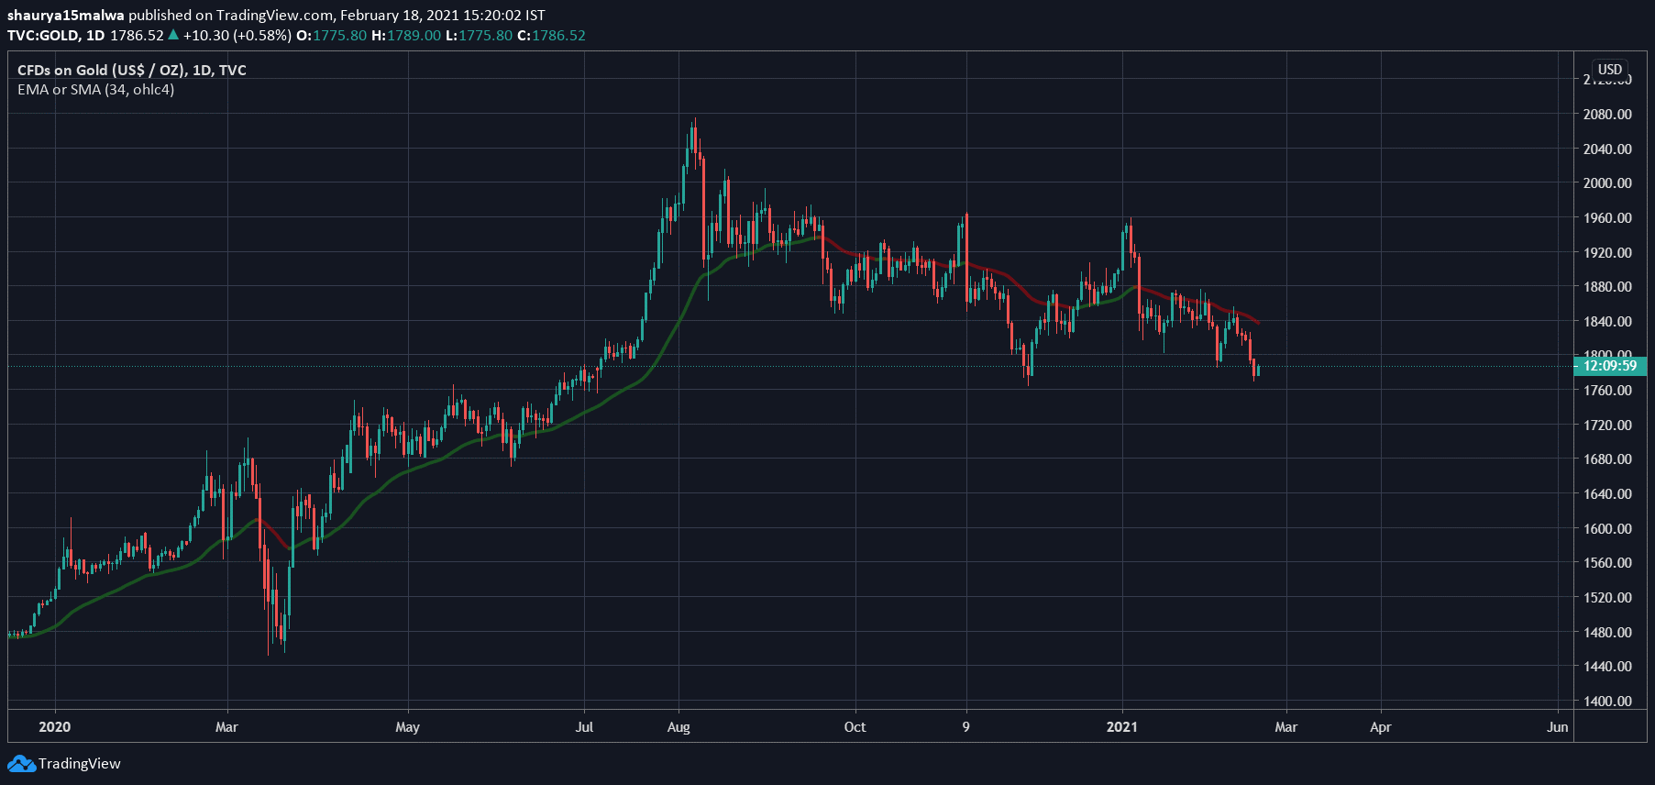Click the 2040.00 price axis label
The height and width of the screenshot is (785, 1655).
(1607, 149)
